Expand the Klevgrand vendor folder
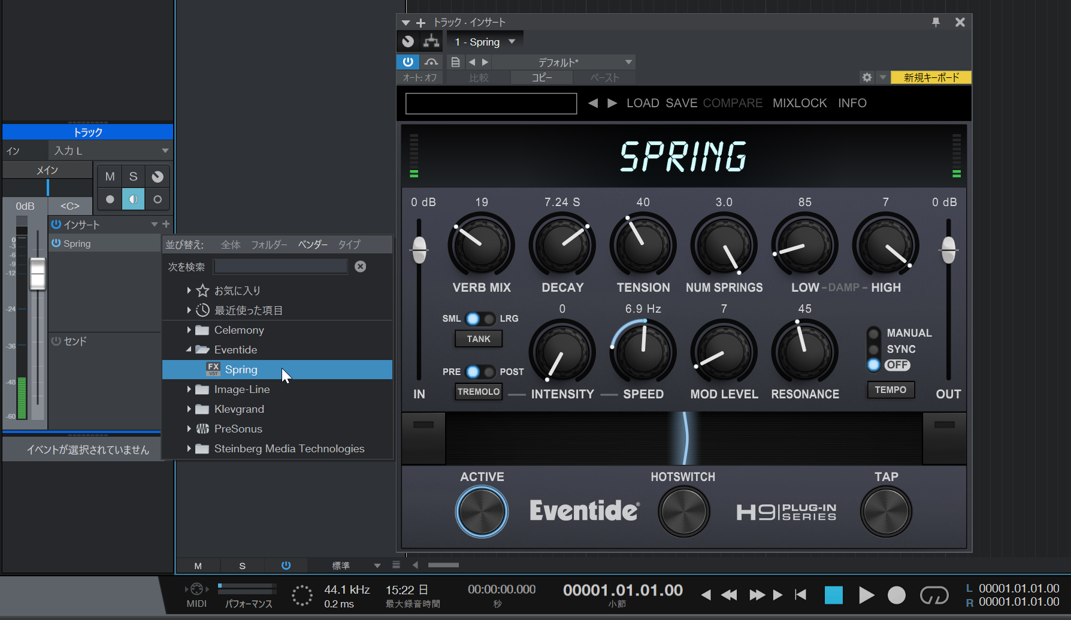 pos(189,409)
